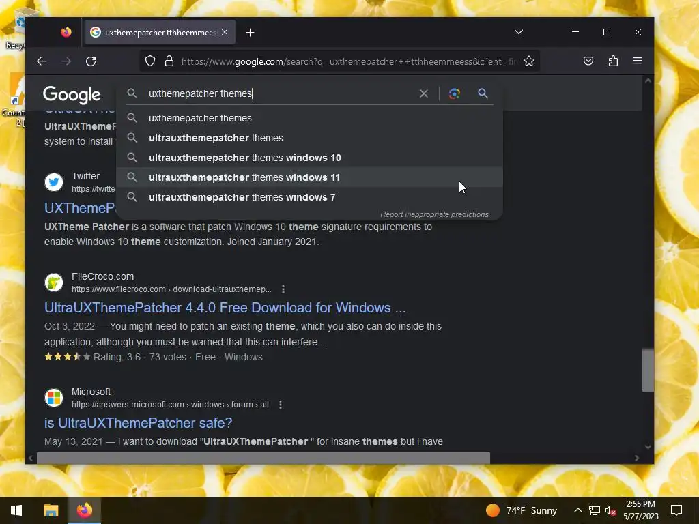Open more options for FileCroco result

283,289
